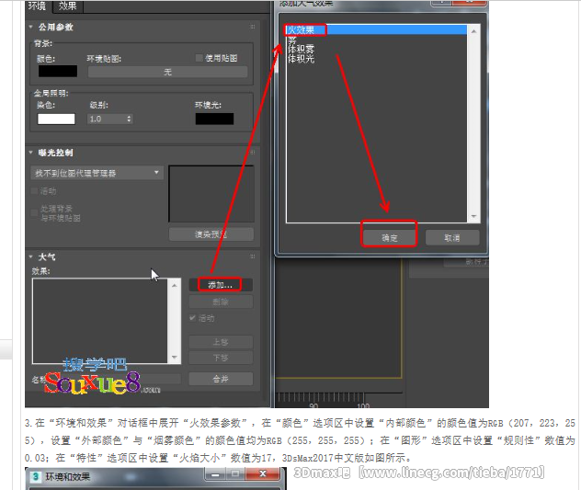Toggle the 处理背景与环境贴图 checkbox
This screenshot has width=581, height=490.
34,212
